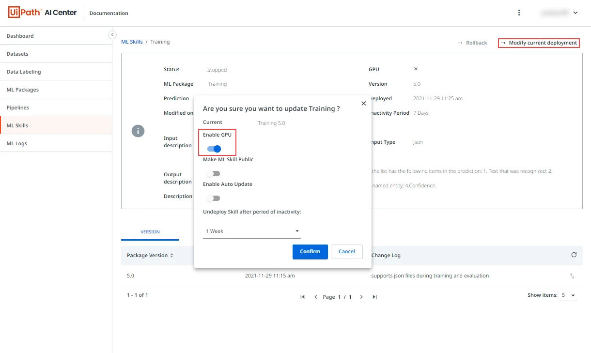Click the json files change log text
This screenshot has height=353, width=591.
pos(430,276)
